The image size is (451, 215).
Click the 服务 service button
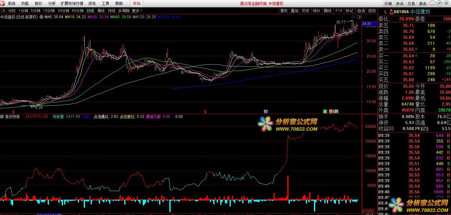click(x=423, y=4)
